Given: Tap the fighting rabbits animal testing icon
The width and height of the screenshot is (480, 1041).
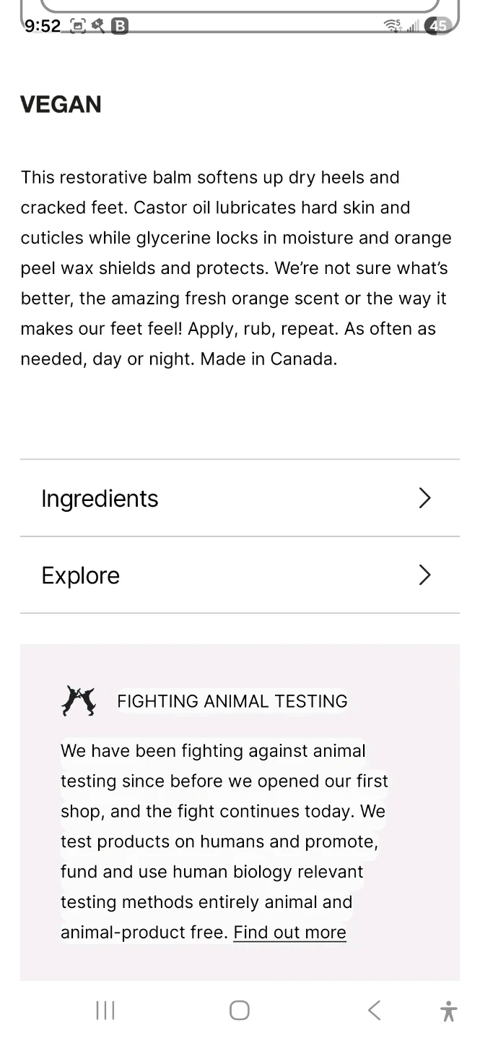Looking at the screenshot, I should tap(79, 701).
